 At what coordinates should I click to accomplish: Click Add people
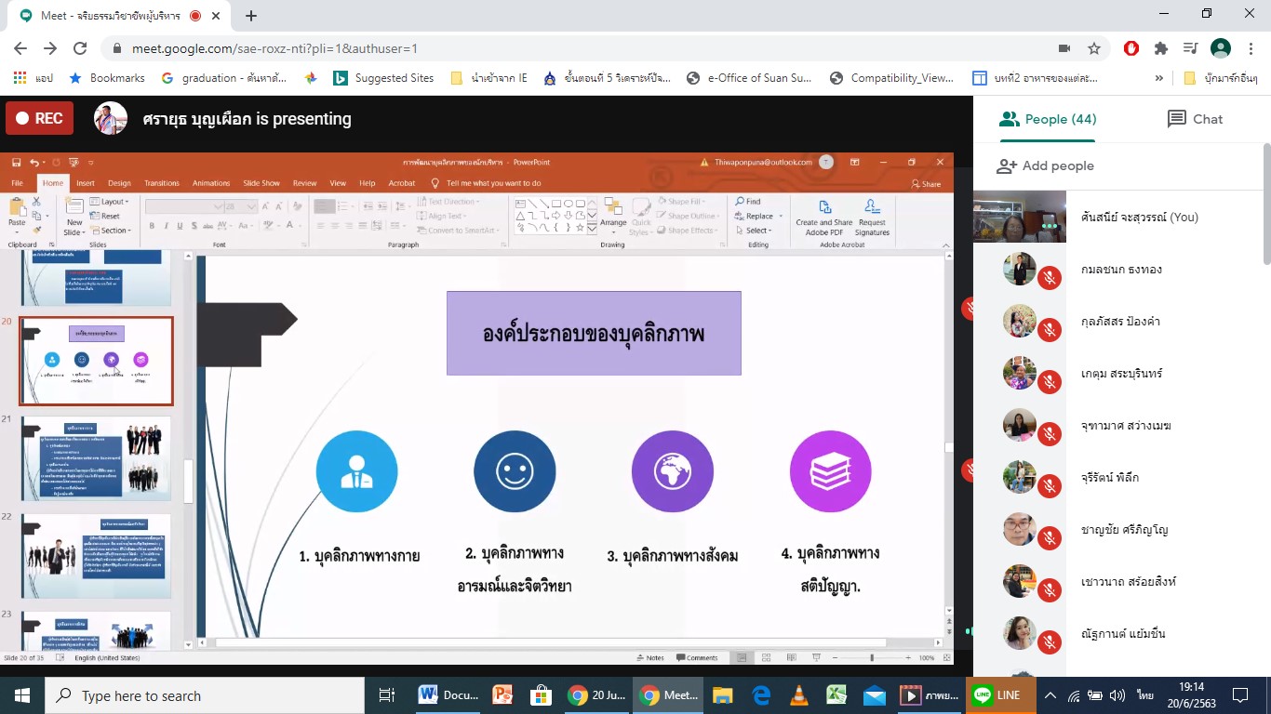tap(1046, 165)
